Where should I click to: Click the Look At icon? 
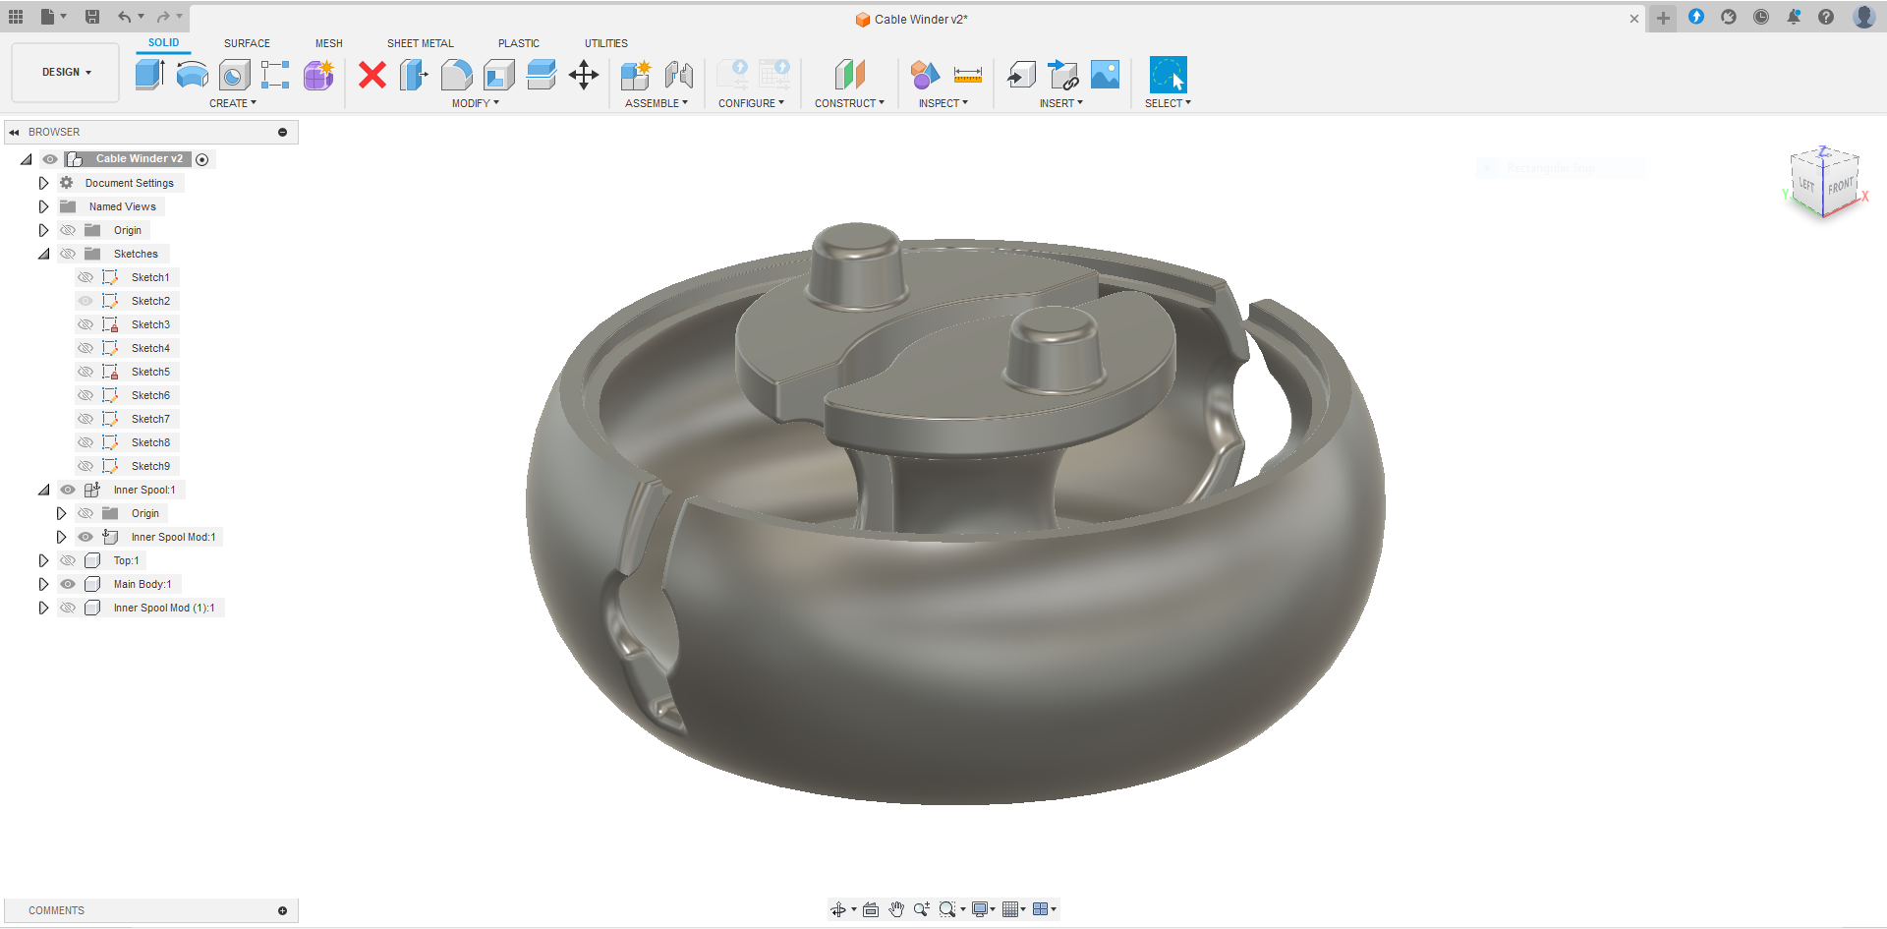click(x=871, y=909)
